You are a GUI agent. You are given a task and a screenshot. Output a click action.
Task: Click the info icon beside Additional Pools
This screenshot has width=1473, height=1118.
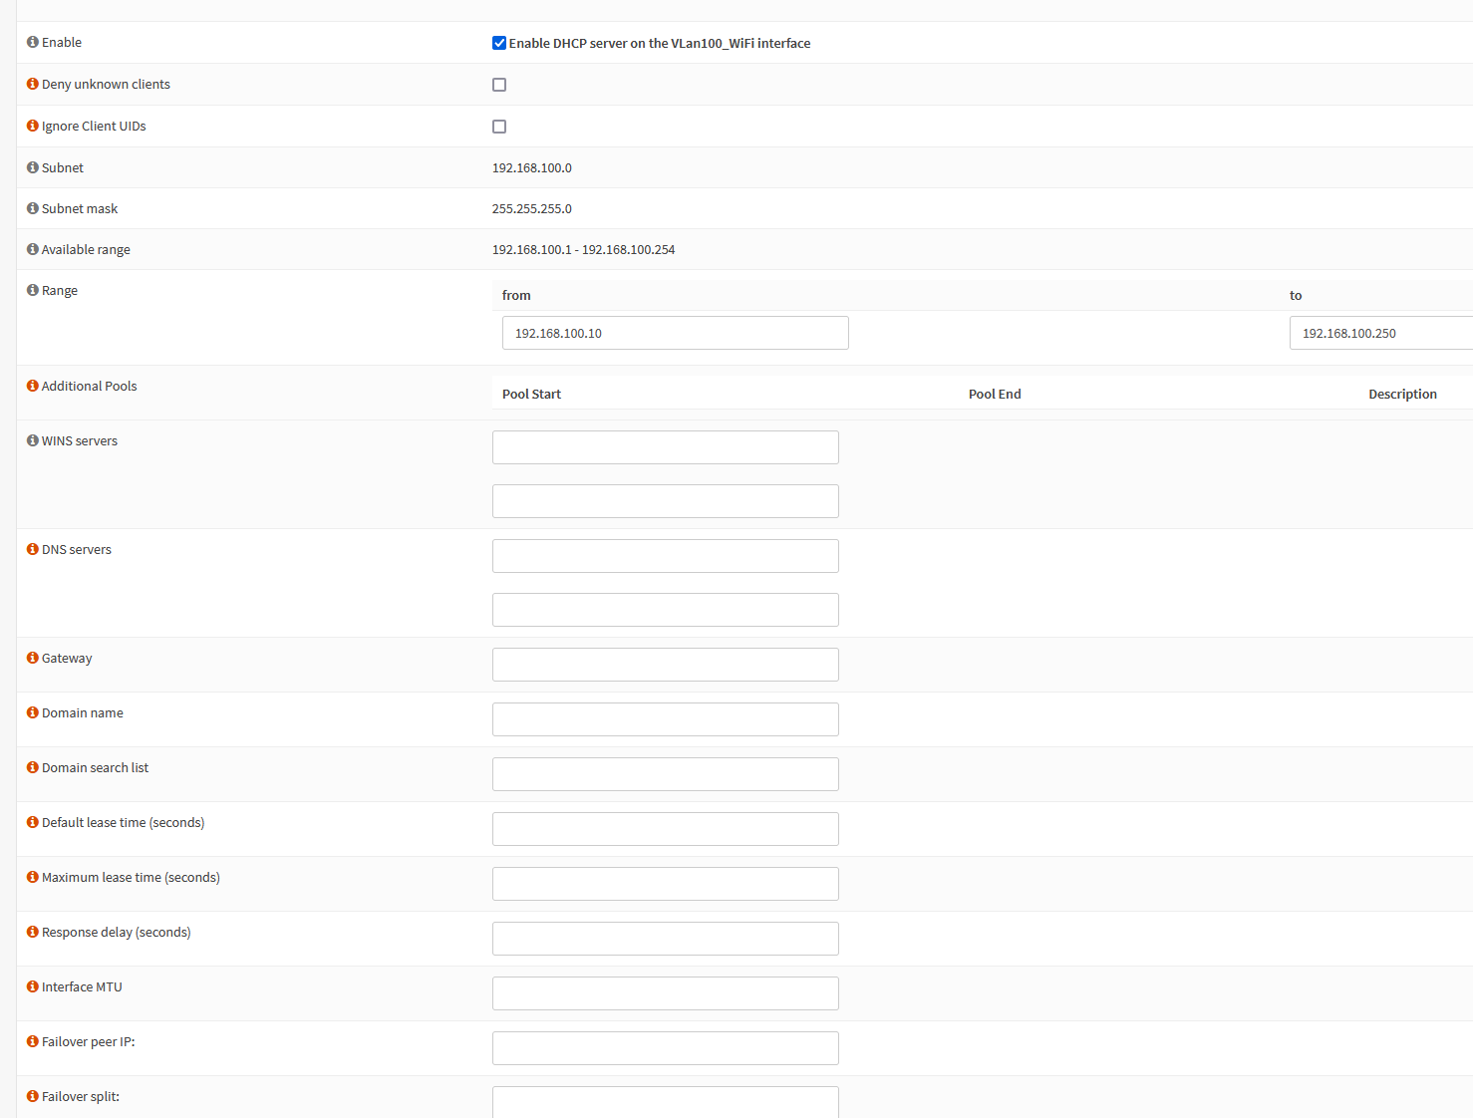[33, 386]
